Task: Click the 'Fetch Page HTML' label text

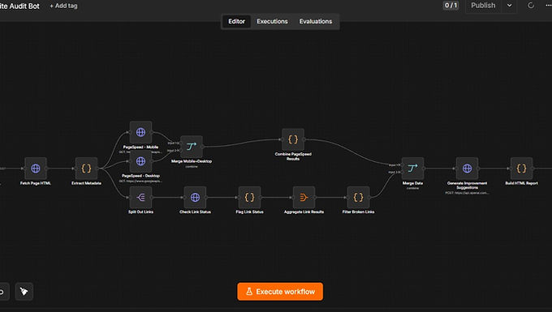Action: [35, 183]
